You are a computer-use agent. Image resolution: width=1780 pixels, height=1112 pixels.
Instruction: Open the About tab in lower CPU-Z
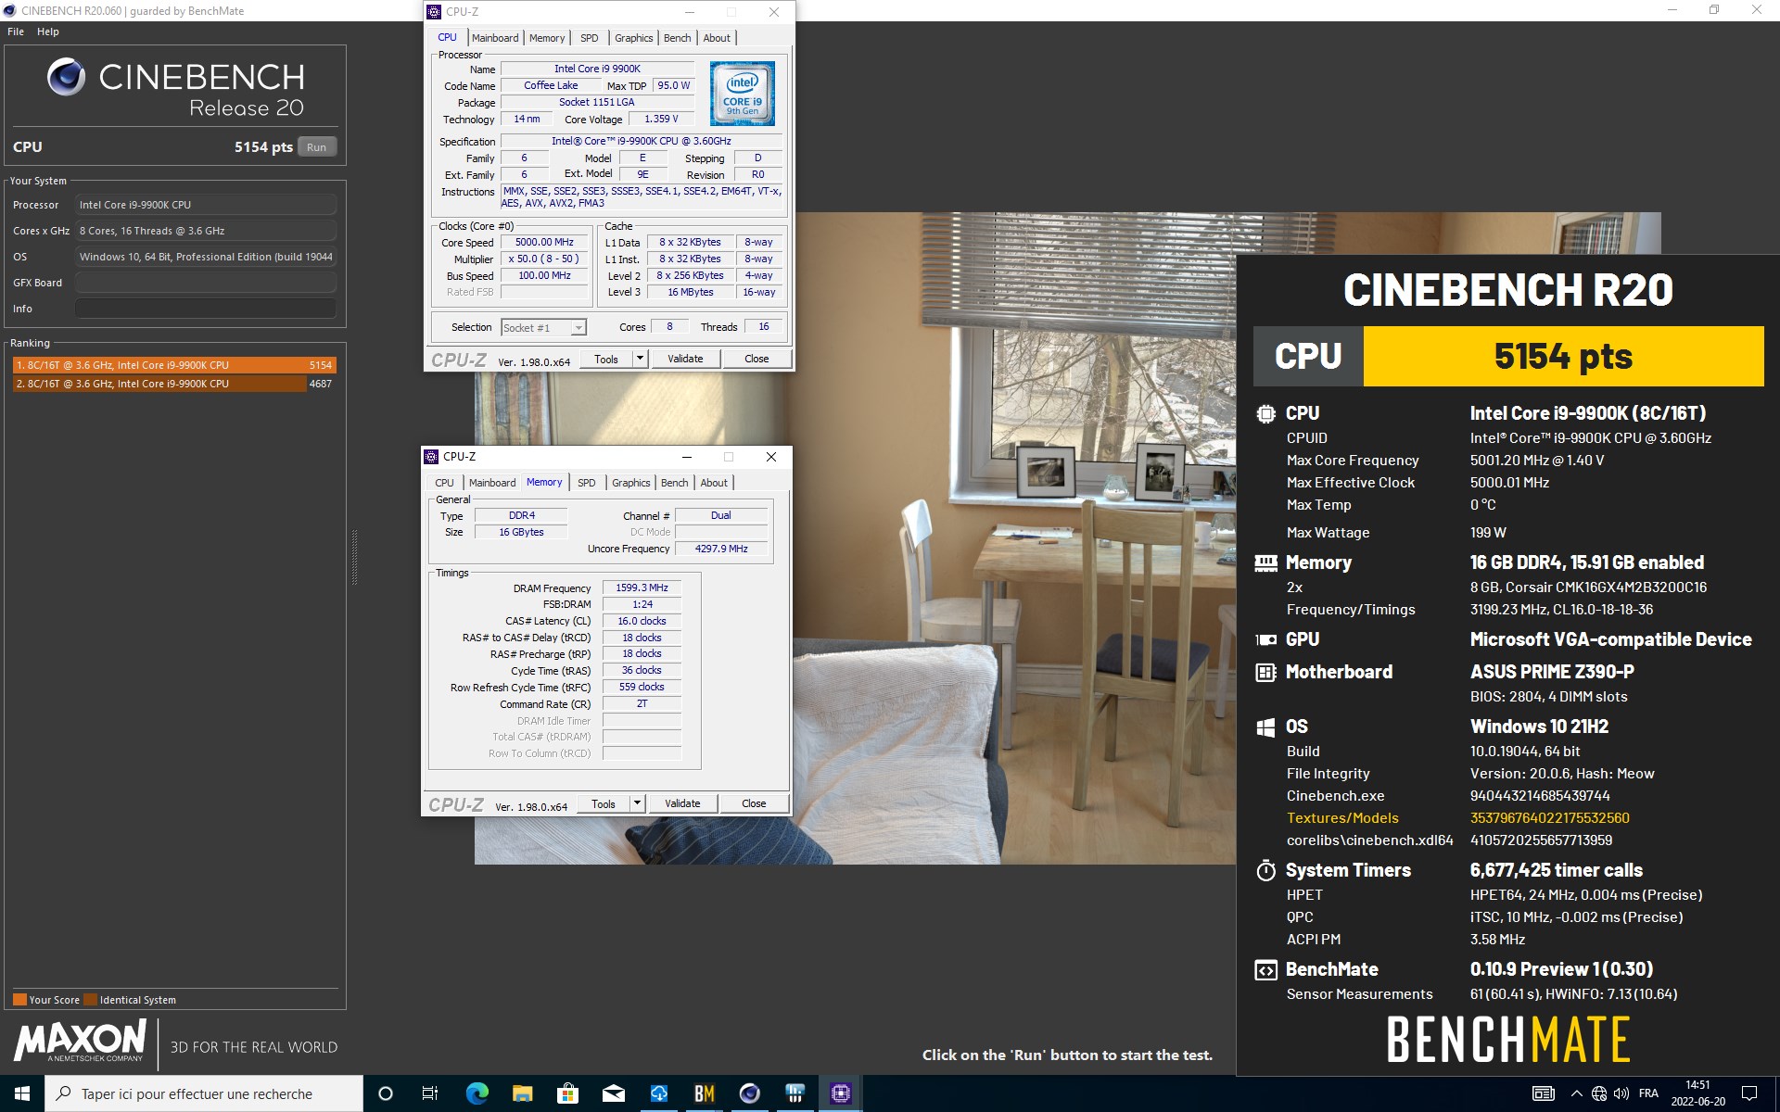click(714, 483)
